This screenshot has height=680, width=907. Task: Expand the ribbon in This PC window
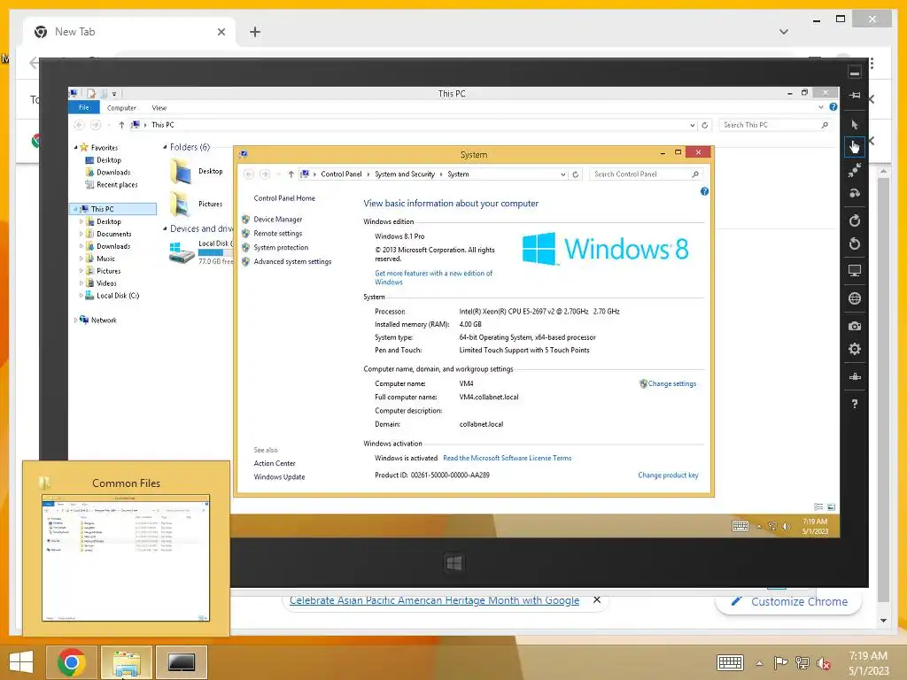coord(821,107)
